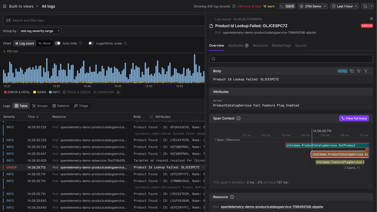Click the Auto-hide info icon
This screenshot has height=212, width=377.
tap(81, 43)
